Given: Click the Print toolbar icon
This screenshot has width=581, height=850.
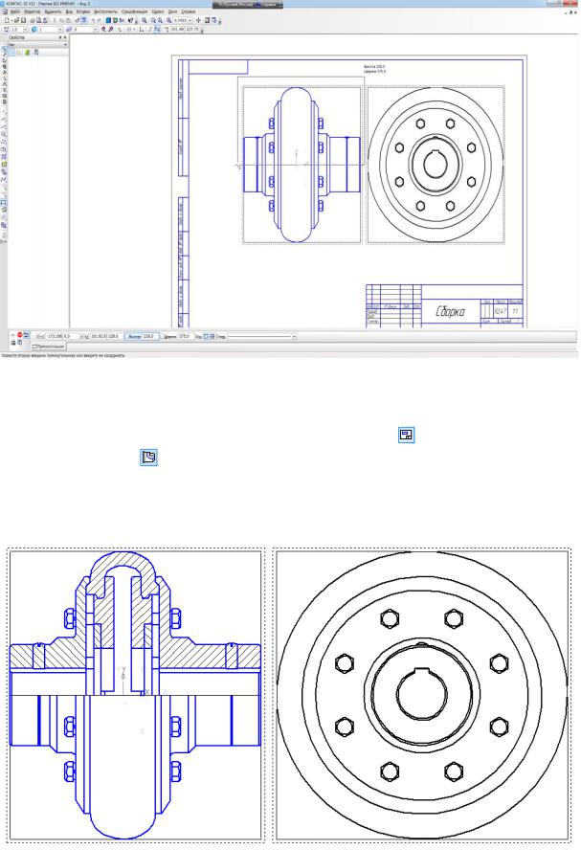Looking at the screenshot, I should coord(32,20).
